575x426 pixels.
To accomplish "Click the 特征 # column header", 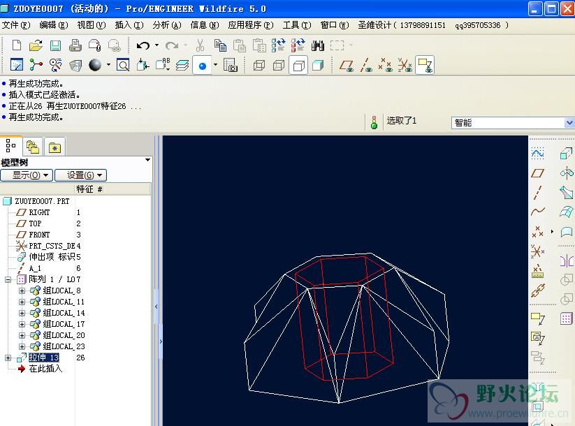I will coord(89,189).
